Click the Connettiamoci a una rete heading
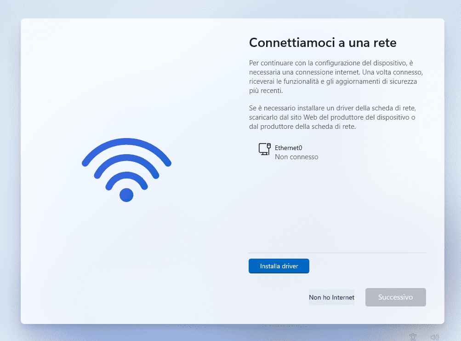This screenshot has width=461, height=341. tap(323, 43)
